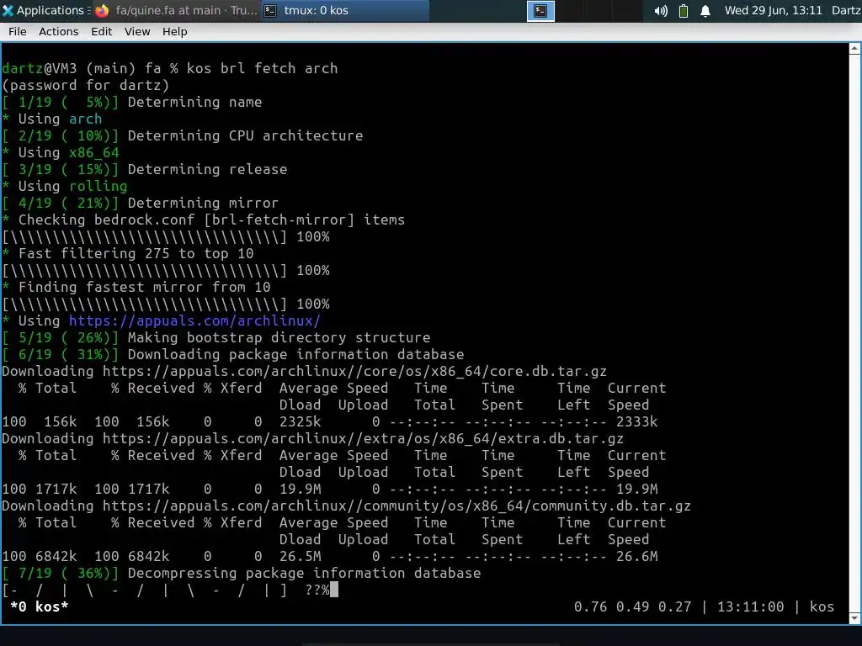Click 'Fast filtering 275 to top 10' line
This screenshot has width=862, height=646.
[x=128, y=254]
